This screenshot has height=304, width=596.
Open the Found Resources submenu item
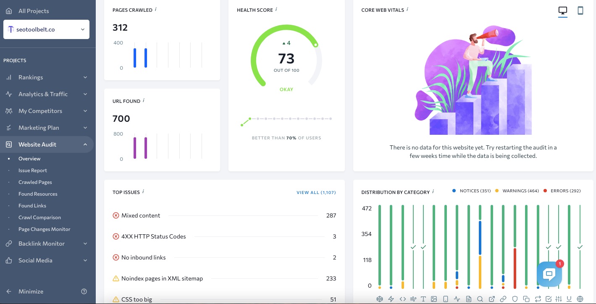pyautogui.click(x=38, y=194)
